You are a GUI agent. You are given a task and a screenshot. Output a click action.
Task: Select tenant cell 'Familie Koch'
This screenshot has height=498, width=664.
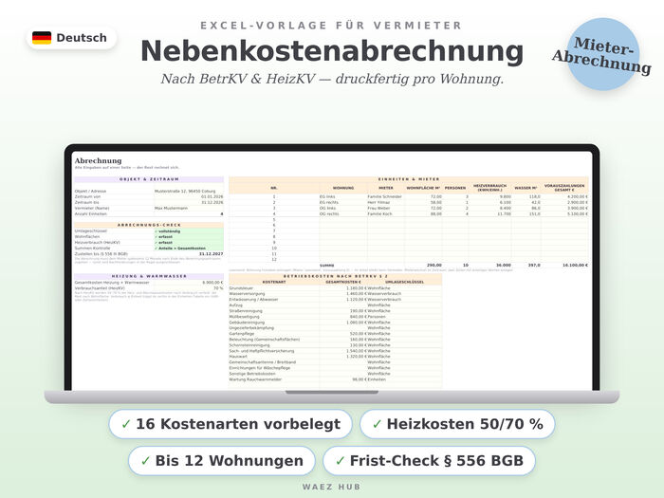(x=385, y=213)
